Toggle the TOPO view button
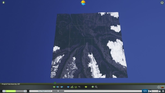 [x=145, y=91]
